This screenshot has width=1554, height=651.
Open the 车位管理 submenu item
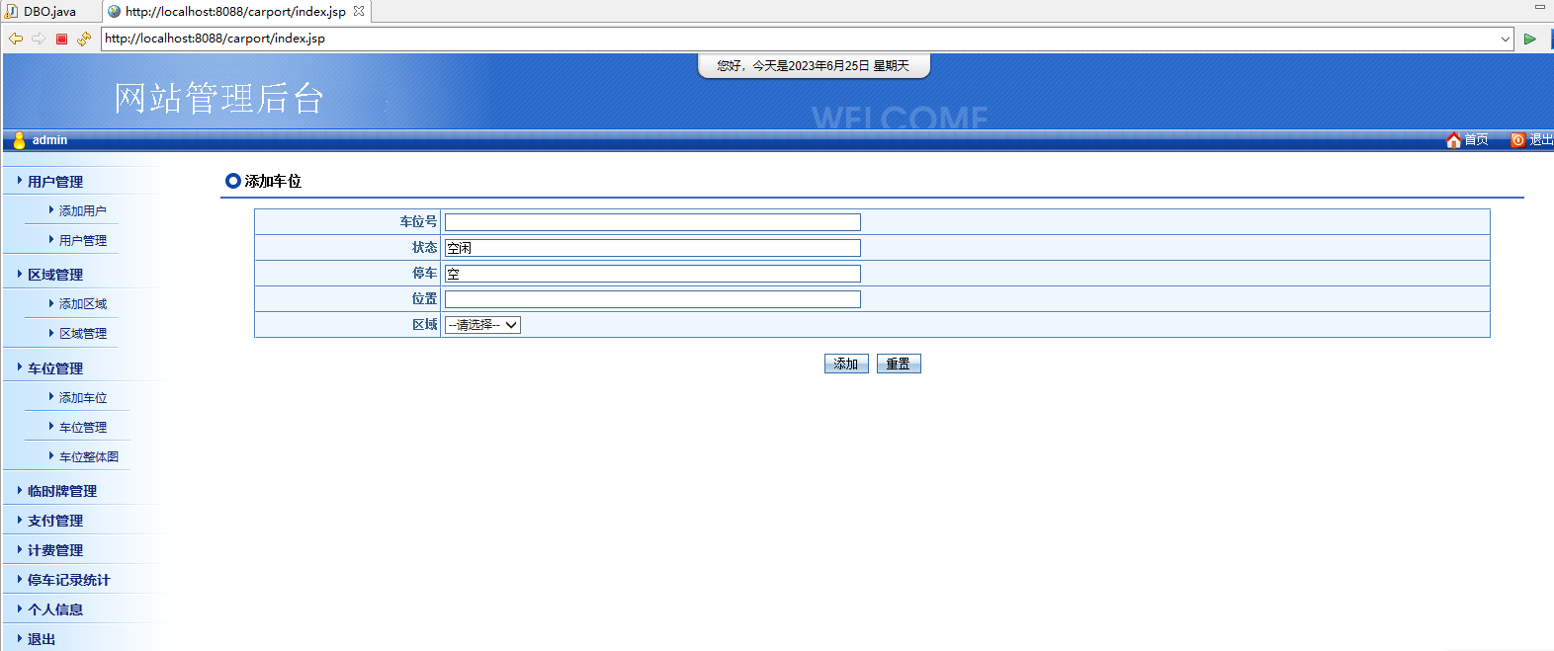click(83, 428)
